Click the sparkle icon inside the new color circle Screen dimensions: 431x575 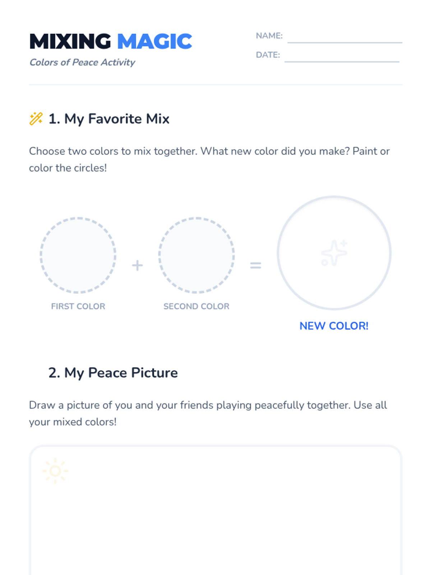pyautogui.click(x=334, y=253)
